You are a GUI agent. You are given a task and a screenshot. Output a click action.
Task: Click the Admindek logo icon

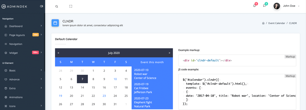[4, 6]
